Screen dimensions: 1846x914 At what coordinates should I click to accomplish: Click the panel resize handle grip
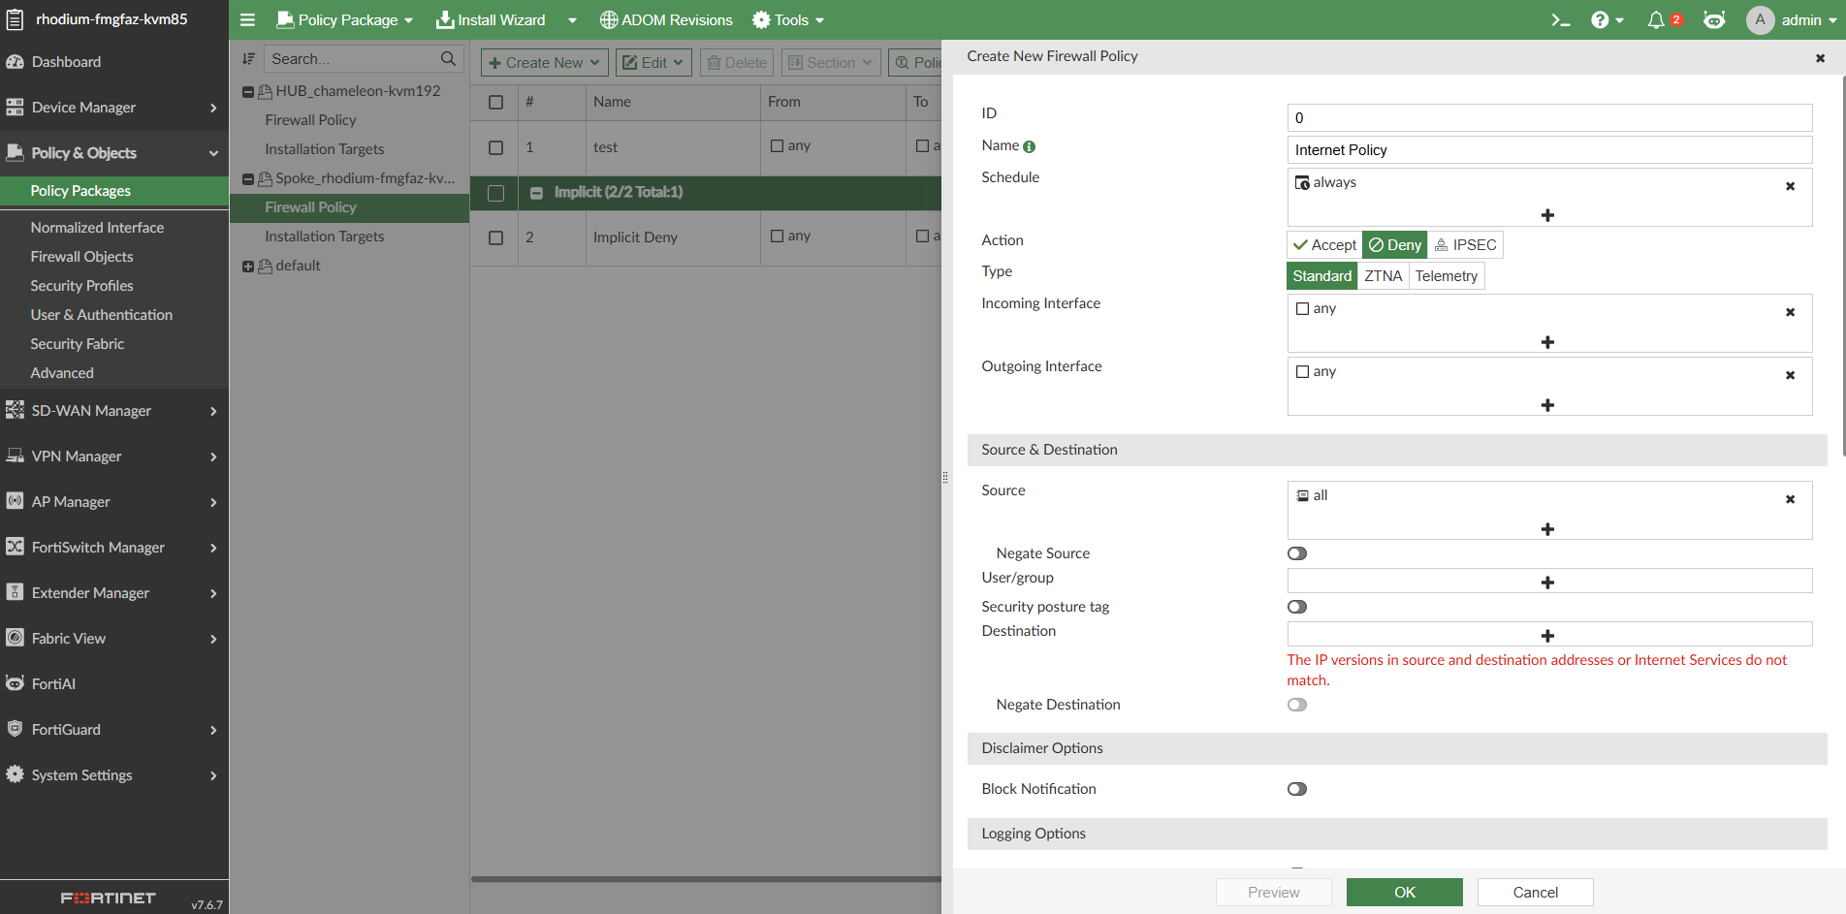pos(945,477)
